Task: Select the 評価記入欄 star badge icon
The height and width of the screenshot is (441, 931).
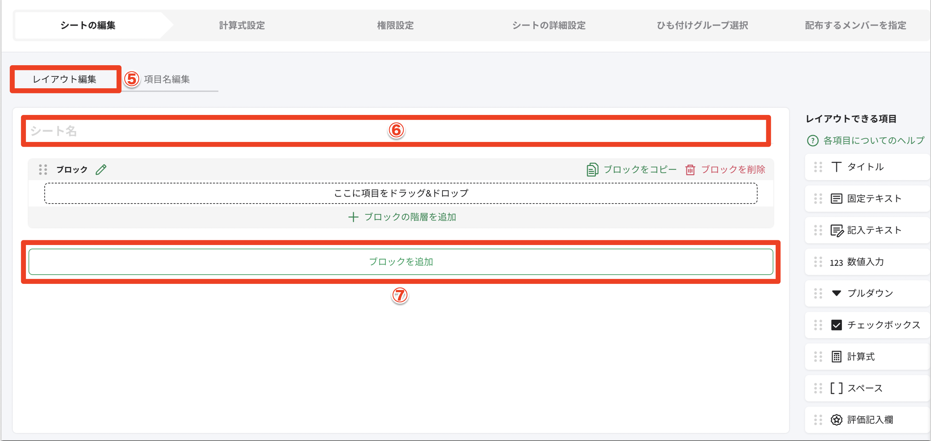Action: 836,420
